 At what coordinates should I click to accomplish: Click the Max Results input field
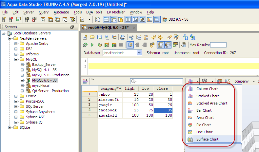click(x=218, y=45)
